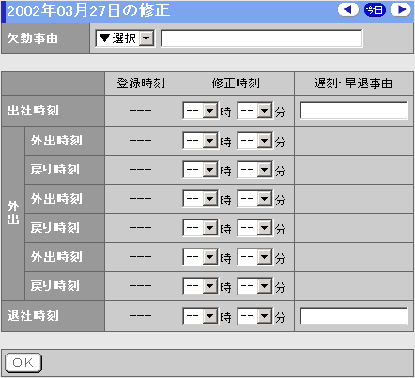Image resolution: width=415 pixels, height=378 pixels.
Task: Click the OK button
Action: click(x=23, y=363)
